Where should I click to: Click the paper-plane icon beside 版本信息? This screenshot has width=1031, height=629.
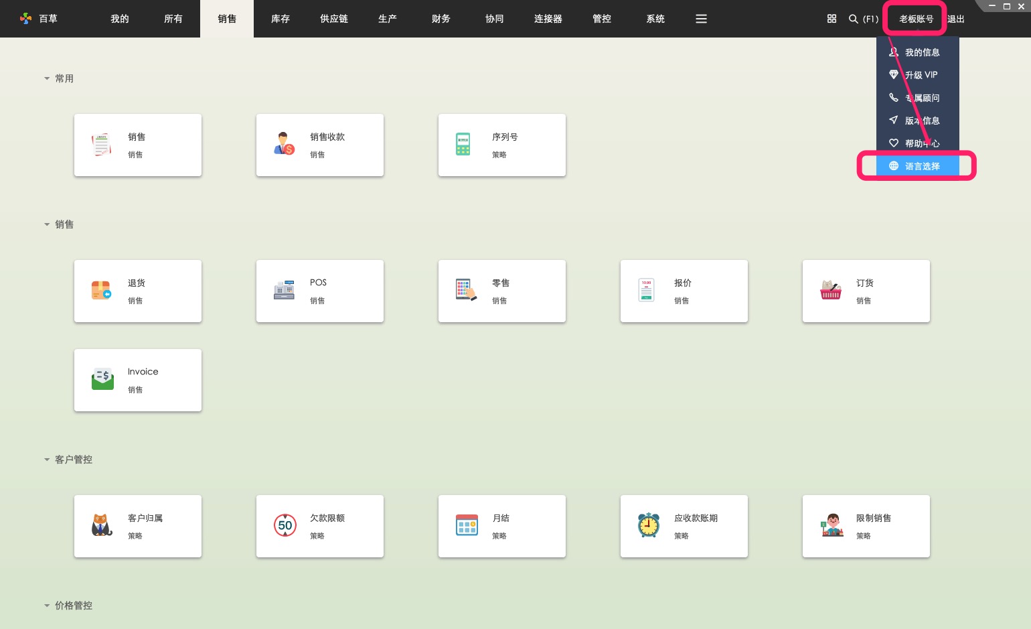[x=894, y=120]
